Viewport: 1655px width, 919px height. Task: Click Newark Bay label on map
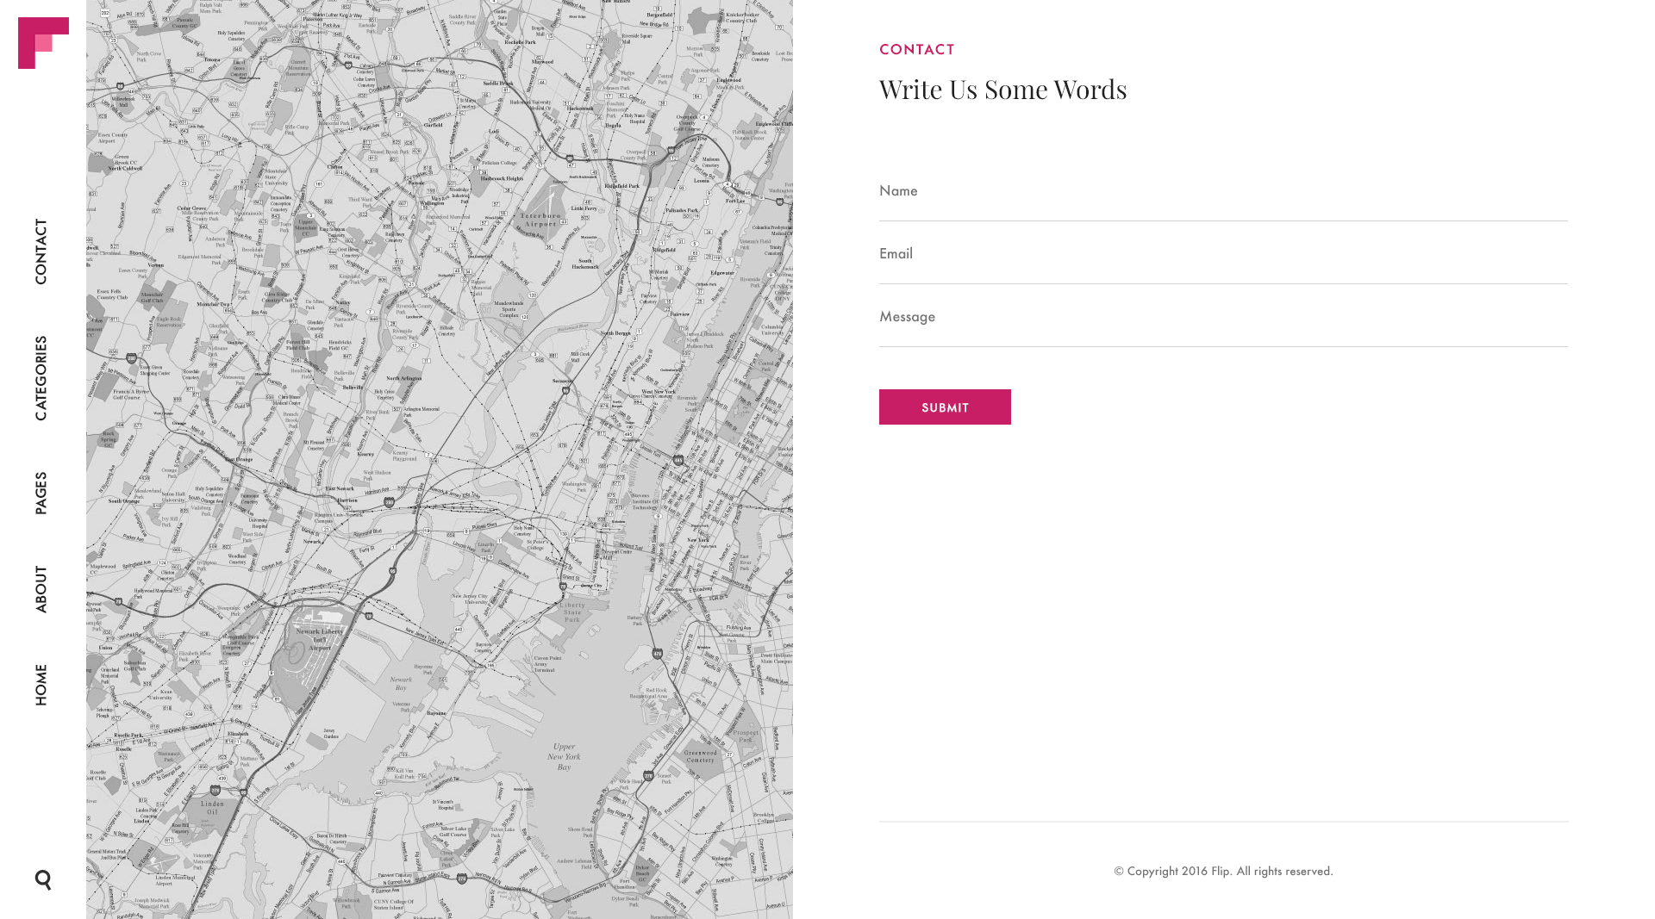pyautogui.click(x=401, y=683)
